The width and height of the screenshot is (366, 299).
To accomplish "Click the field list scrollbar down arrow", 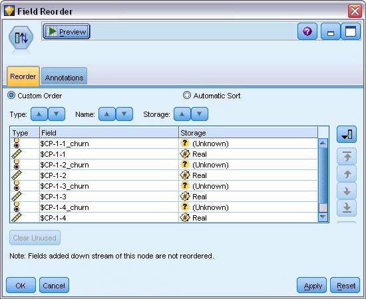I will [x=323, y=217].
